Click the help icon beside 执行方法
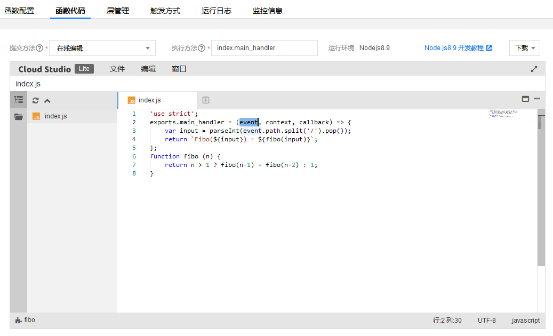The height and width of the screenshot is (336, 553). pyautogui.click(x=202, y=48)
